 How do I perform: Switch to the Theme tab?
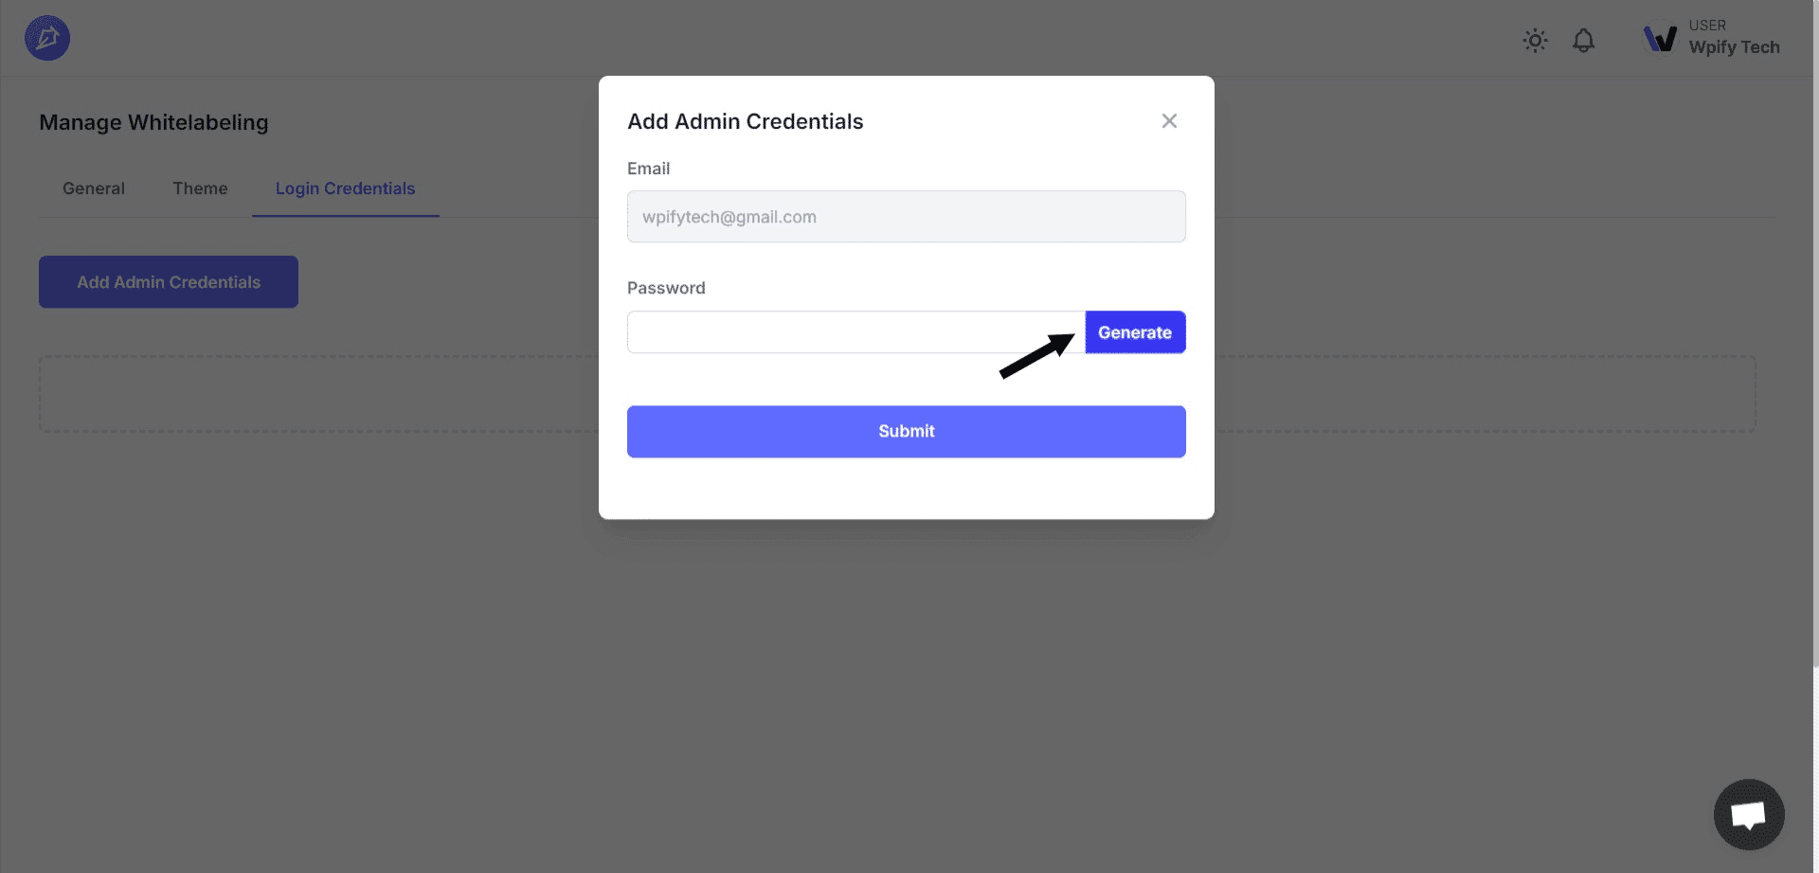200,188
